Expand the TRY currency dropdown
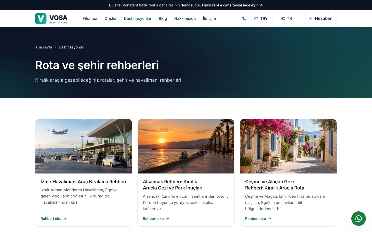372x232 pixels. [263, 19]
